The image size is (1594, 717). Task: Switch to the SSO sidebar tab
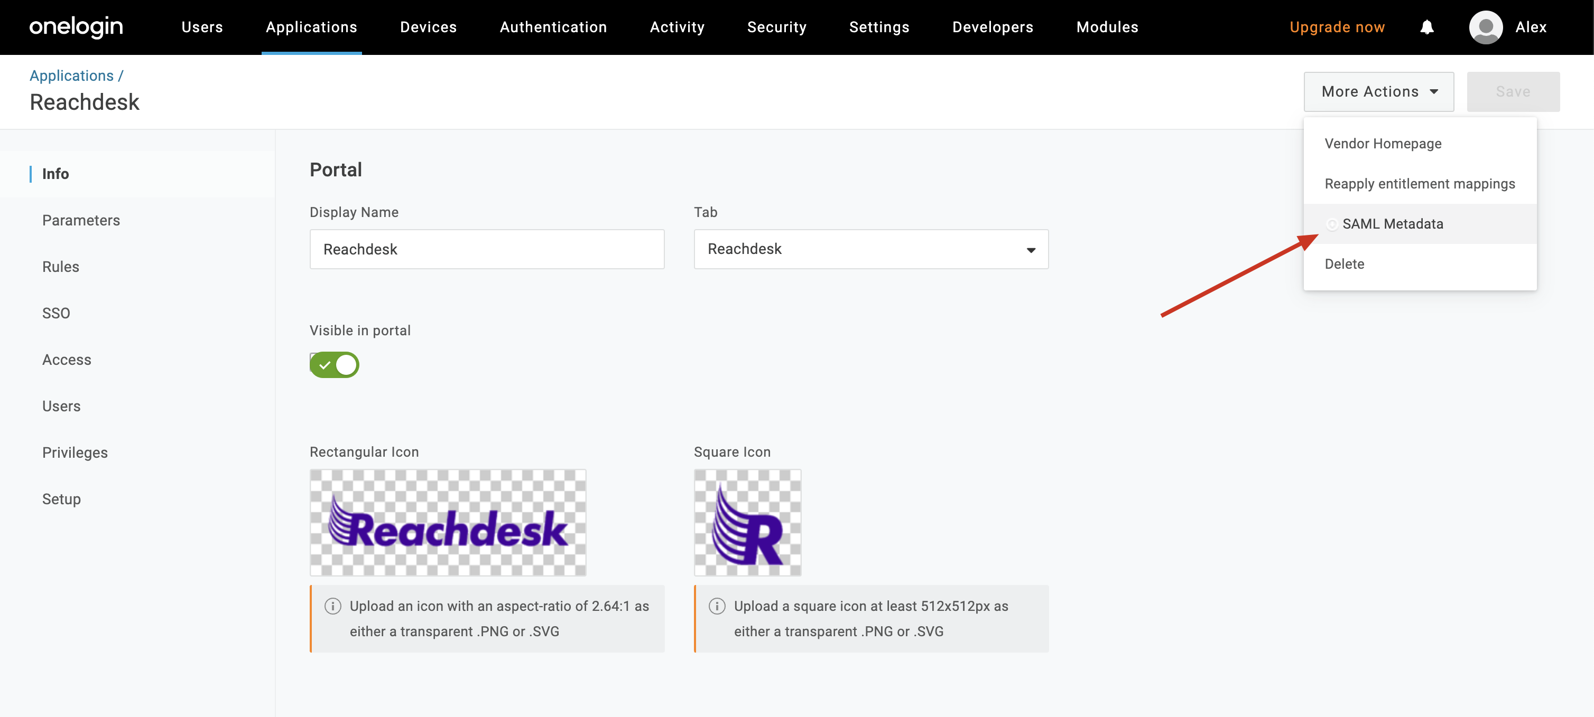point(55,313)
